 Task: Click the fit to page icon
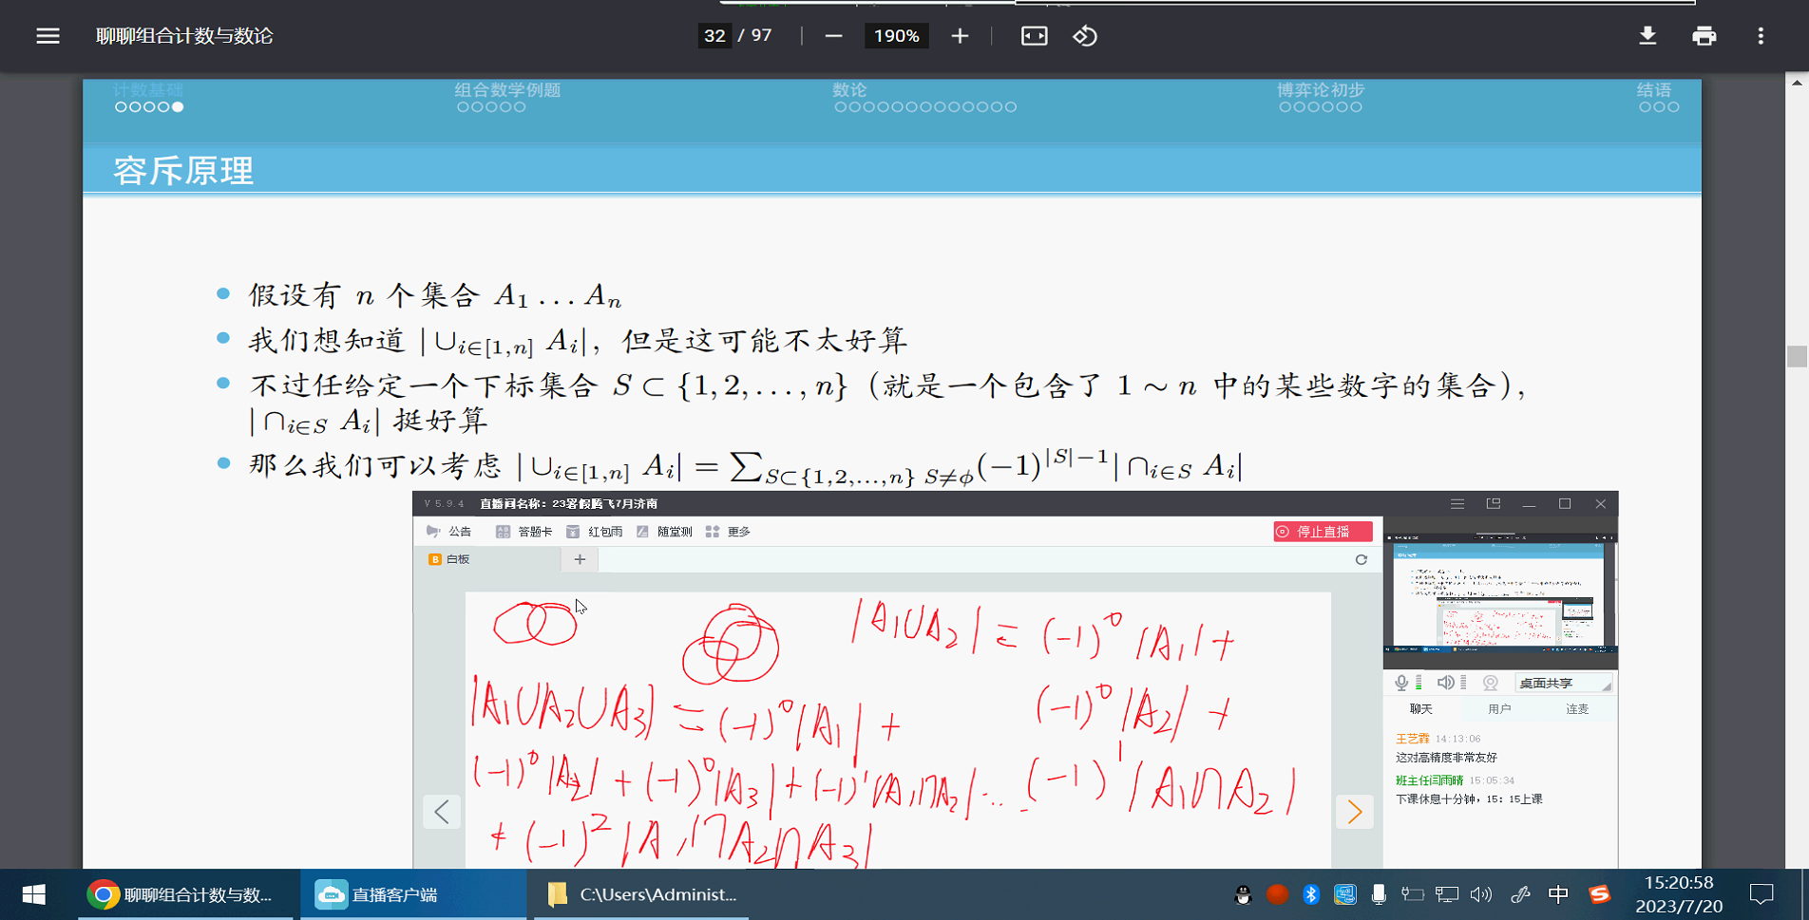point(1034,36)
